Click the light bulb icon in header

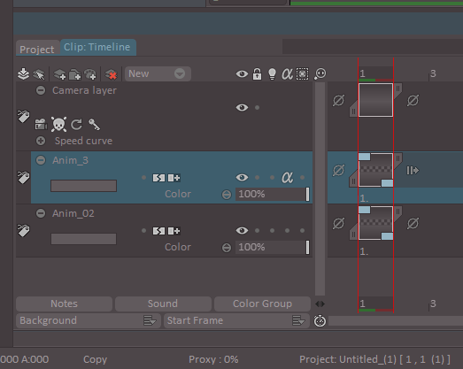pos(272,73)
